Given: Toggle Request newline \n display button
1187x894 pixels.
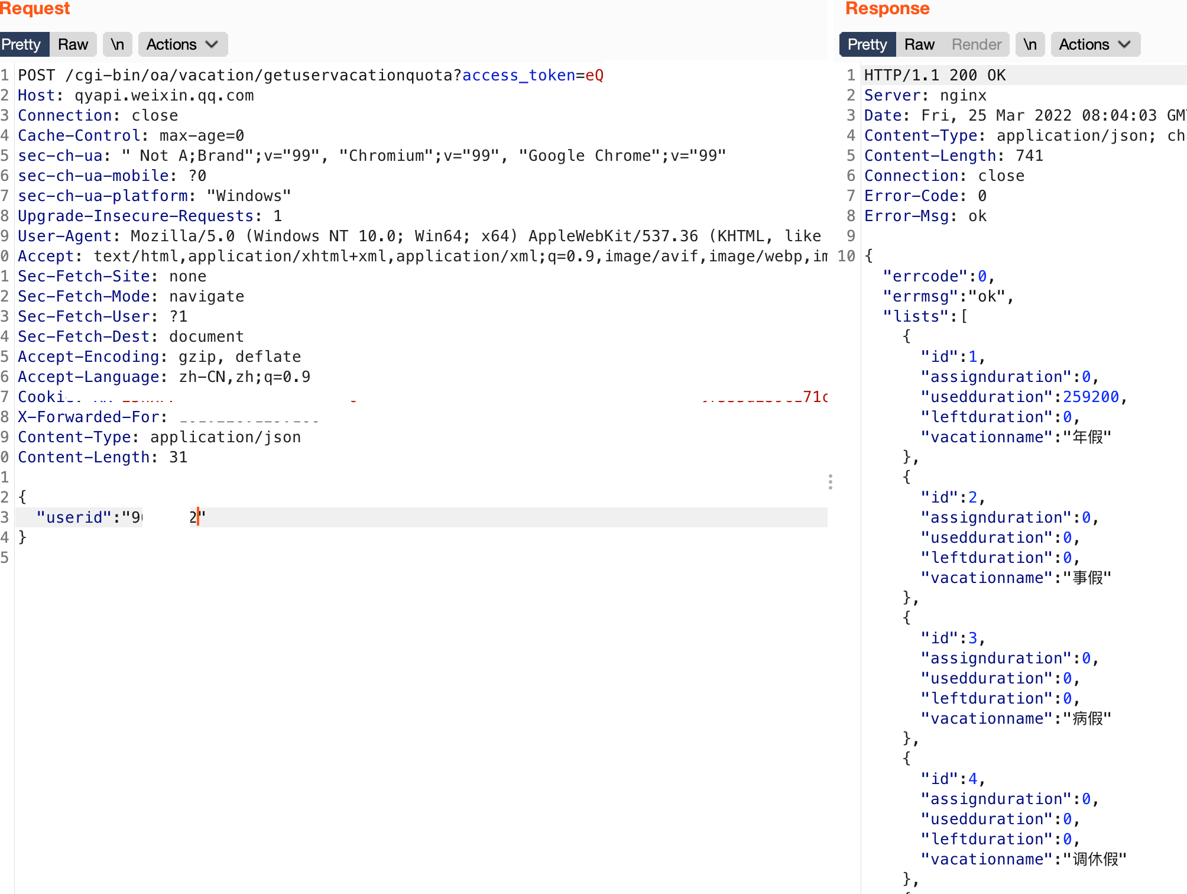Looking at the screenshot, I should tap(117, 44).
